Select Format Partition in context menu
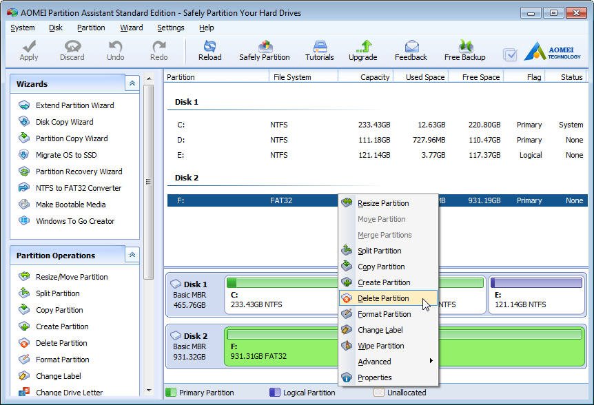 coord(388,314)
